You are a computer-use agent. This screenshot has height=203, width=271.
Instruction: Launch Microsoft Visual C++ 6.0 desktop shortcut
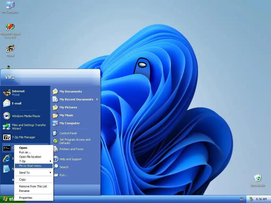(10, 31)
